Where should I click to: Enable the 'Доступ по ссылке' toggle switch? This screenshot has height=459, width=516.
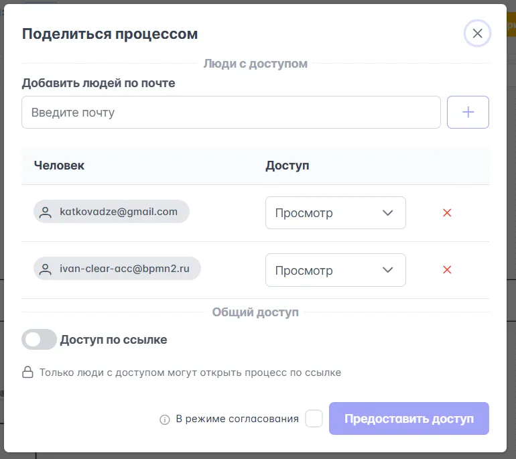(x=39, y=340)
